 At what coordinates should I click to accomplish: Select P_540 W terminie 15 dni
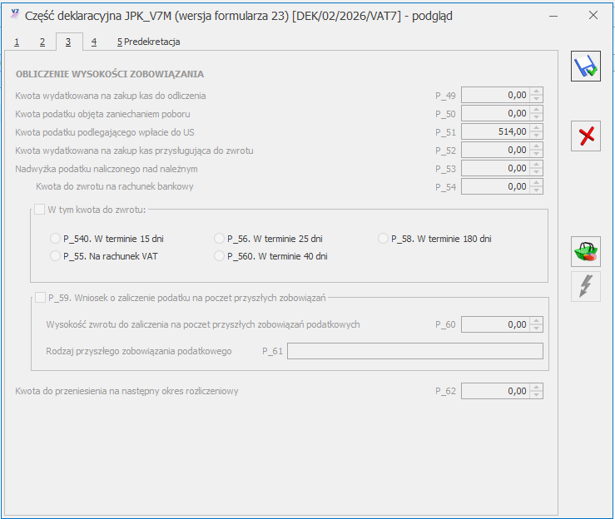[x=56, y=239]
